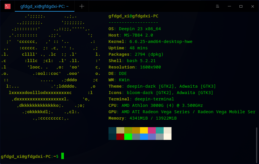Click the CPU AMD Athlon 3000G line

155,105
